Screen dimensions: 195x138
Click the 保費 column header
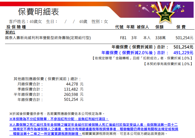181,27
